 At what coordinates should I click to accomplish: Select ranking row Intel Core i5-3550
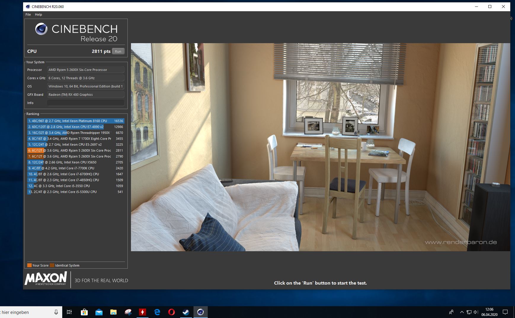(76, 186)
